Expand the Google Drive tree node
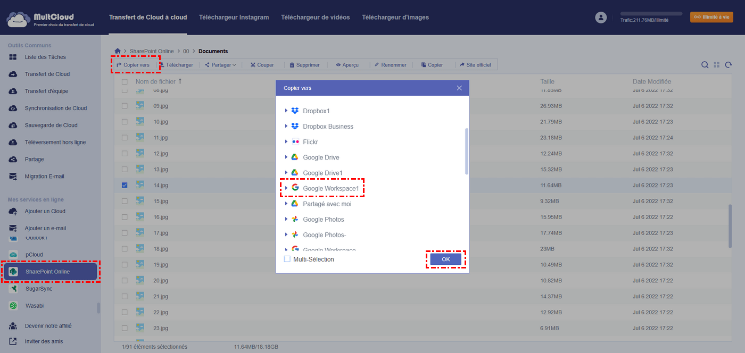745x353 pixels. pyautogui.click(x=286, y=157)
